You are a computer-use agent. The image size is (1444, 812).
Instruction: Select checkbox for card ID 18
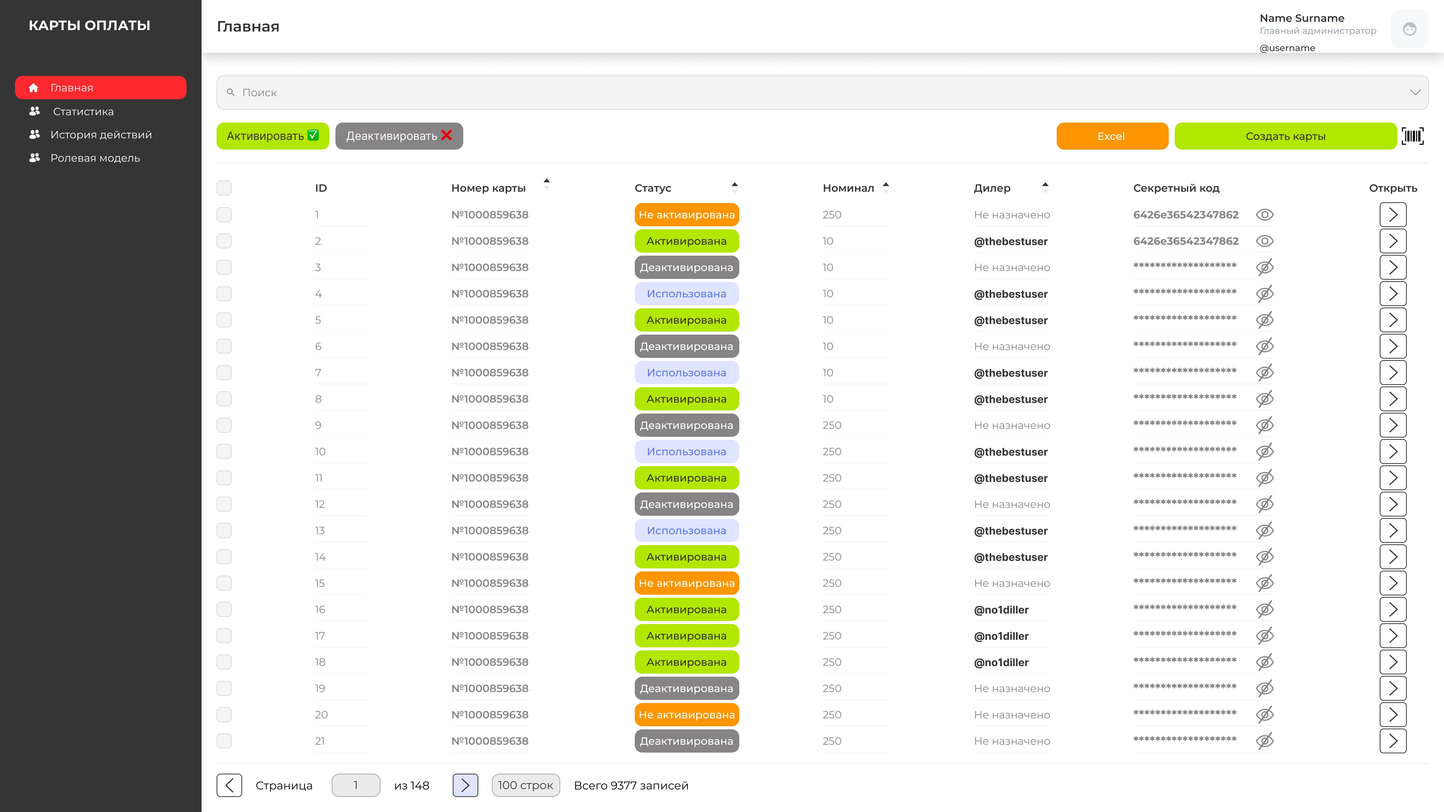click(224, 662)
